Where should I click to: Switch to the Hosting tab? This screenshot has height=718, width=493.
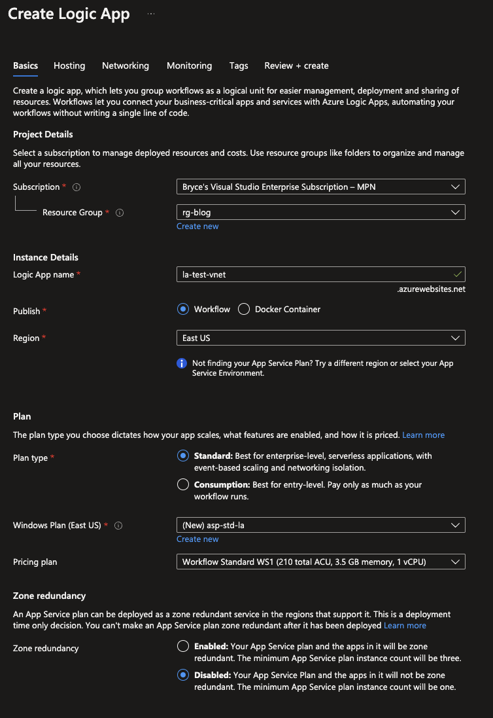69,65
